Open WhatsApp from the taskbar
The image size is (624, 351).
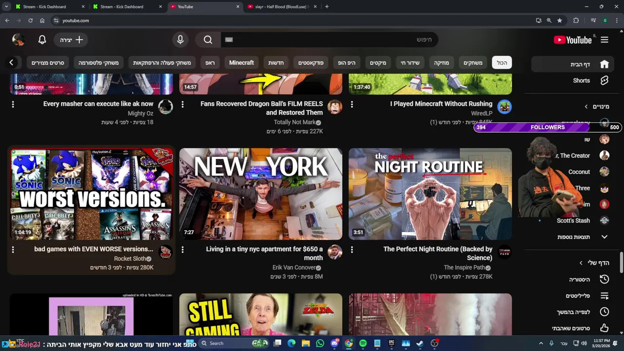pyautogui.click(x=320, y=343)
